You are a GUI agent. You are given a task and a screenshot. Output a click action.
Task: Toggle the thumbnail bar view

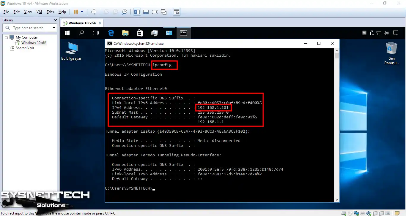point(146,12)
